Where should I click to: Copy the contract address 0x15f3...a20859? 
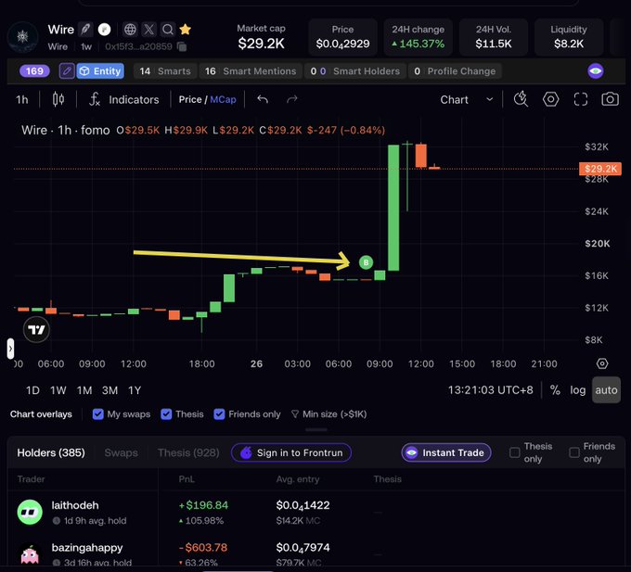tap(182, 46)
